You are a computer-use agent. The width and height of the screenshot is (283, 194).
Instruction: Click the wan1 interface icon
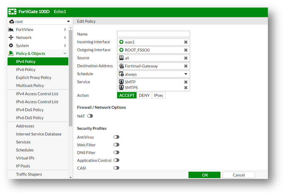pos(121,42)
